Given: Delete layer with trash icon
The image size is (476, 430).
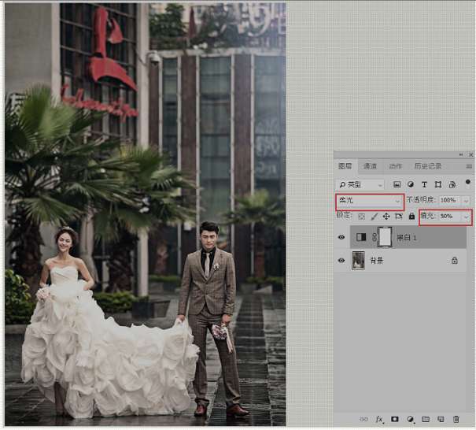Looking at the screenshot, I should 456,419.
